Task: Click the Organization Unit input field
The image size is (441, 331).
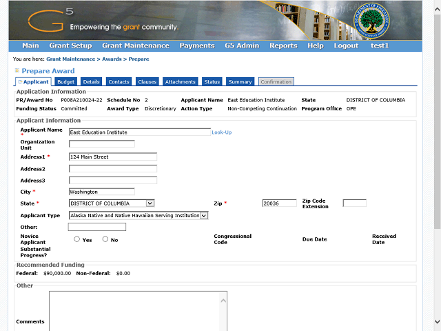Action: [102, 144]
